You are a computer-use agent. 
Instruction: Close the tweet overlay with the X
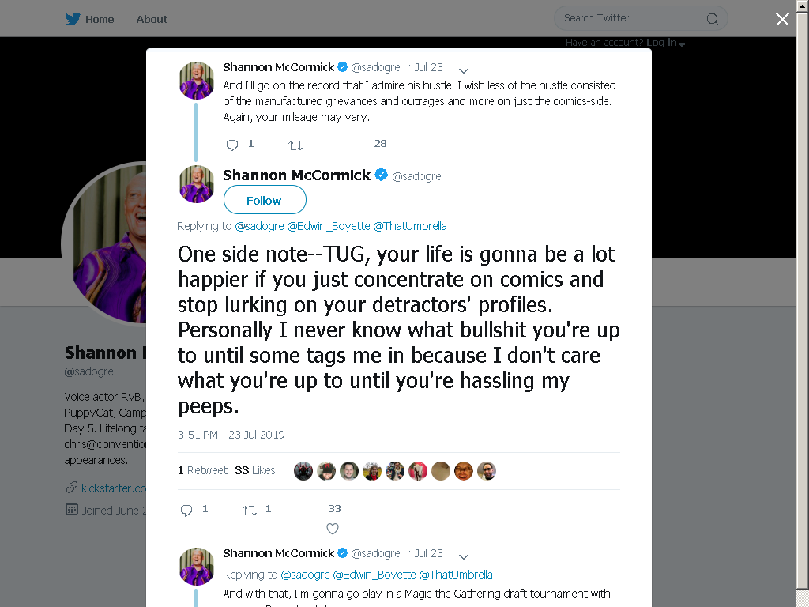click(782, 19)
